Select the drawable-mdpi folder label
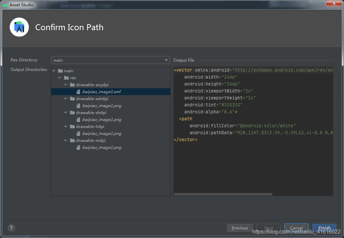344x238 pixels. tap(91, 140)
